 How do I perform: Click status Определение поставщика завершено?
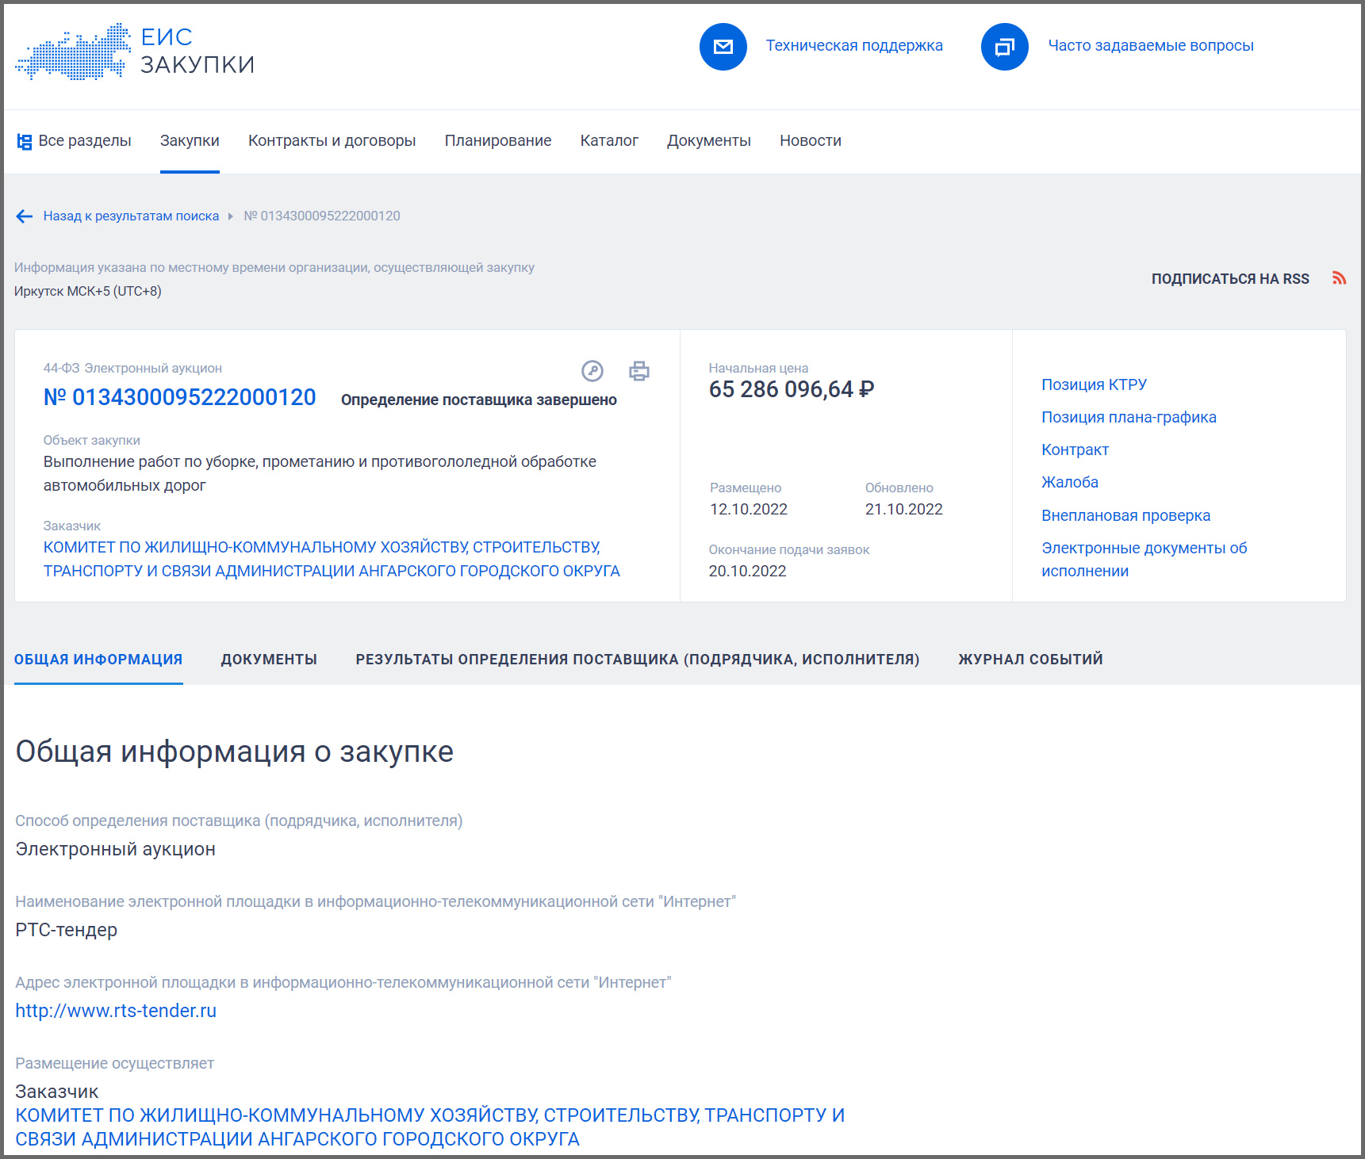click(x=479, y=400)
